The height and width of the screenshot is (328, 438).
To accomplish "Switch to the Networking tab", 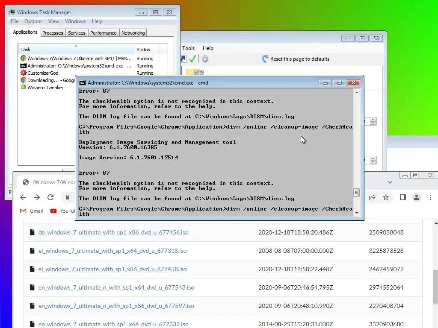I will pyautogui.click(x=133, y=33).
